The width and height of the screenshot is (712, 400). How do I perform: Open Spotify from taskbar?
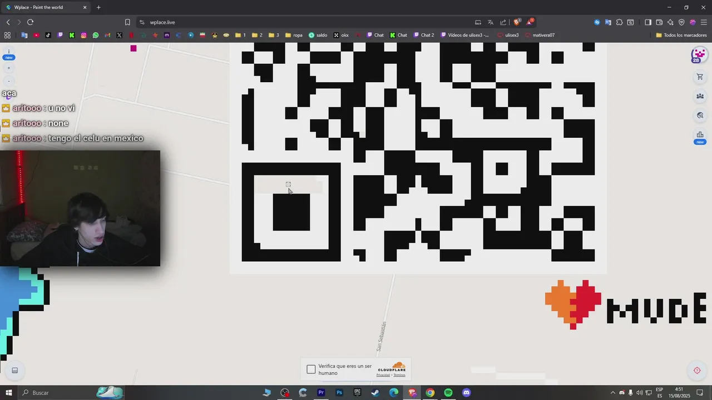pyautogui.click(x=448, y=393)
